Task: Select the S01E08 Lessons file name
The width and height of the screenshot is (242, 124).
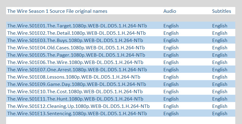Action: 74,77
